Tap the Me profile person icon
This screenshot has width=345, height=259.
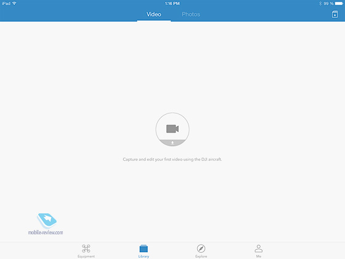tap(259, 249)
